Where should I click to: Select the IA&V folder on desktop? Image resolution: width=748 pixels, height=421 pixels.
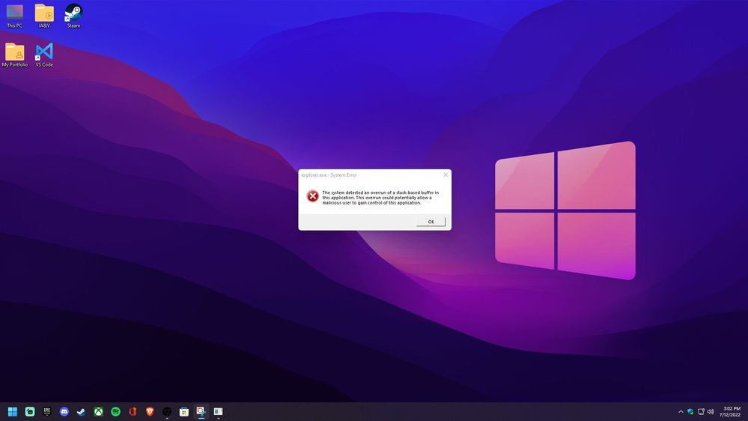[44, 16]
